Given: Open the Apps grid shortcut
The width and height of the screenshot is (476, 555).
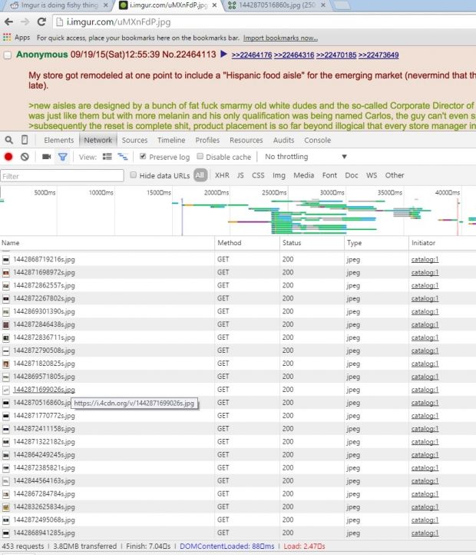Looking at the screenshot, I should pyautogui.click(x=7, y=37).
